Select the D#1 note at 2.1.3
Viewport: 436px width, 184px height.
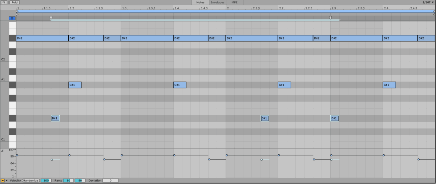point(265,118)
